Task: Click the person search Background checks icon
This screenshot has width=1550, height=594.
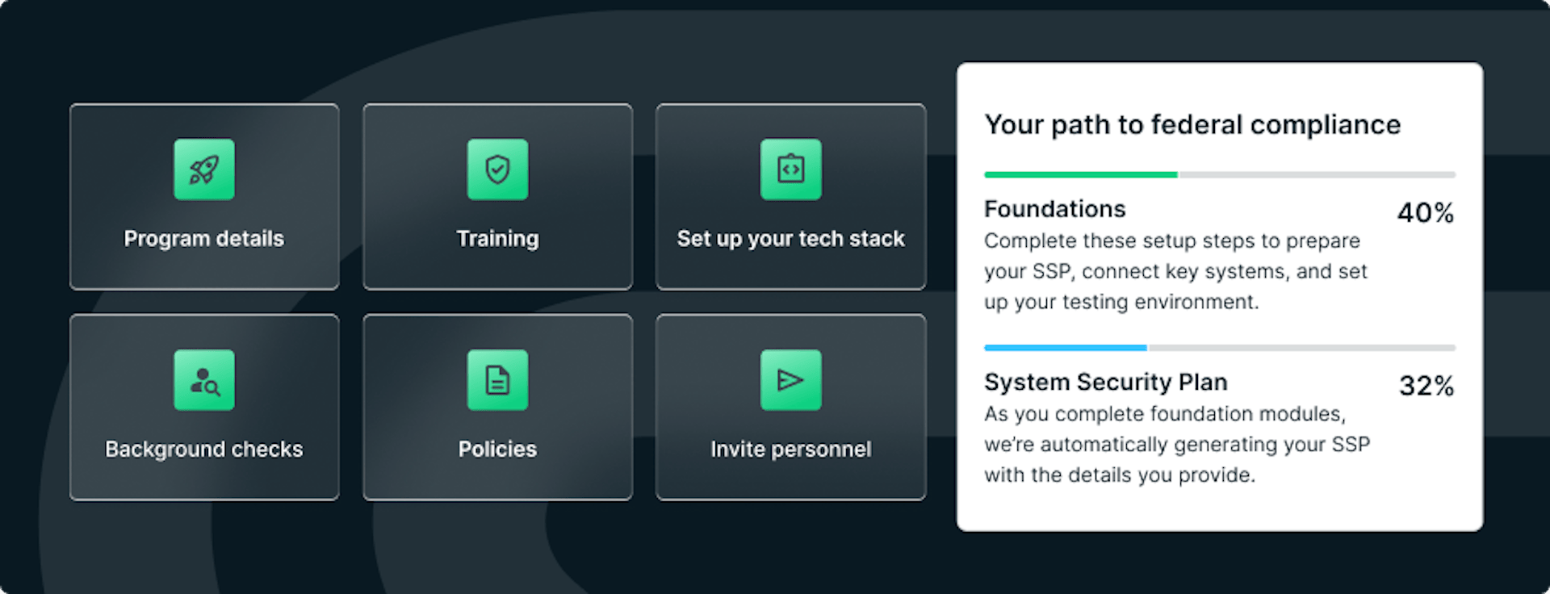Action: pos(204,380)
